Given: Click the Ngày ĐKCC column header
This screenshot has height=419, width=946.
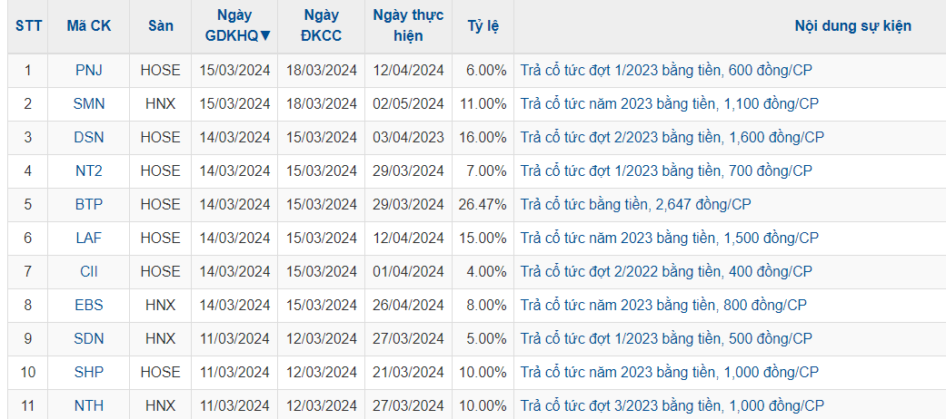Looking at the screenshot, I should [322, 25].
